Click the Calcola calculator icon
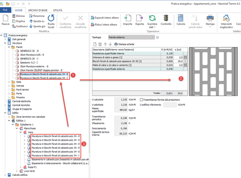The width and height of the screenshot is (241, 178). 181,18
